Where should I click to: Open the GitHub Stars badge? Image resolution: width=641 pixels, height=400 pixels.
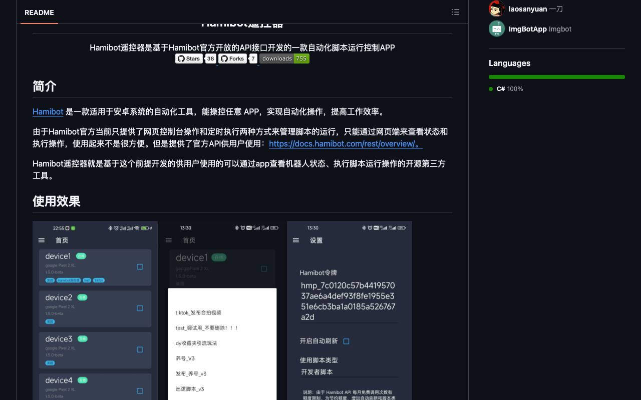tap(189, 58)
